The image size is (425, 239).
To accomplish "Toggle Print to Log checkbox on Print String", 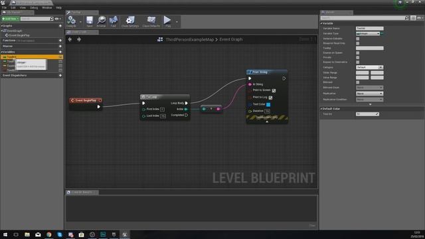I will (270, 98).
